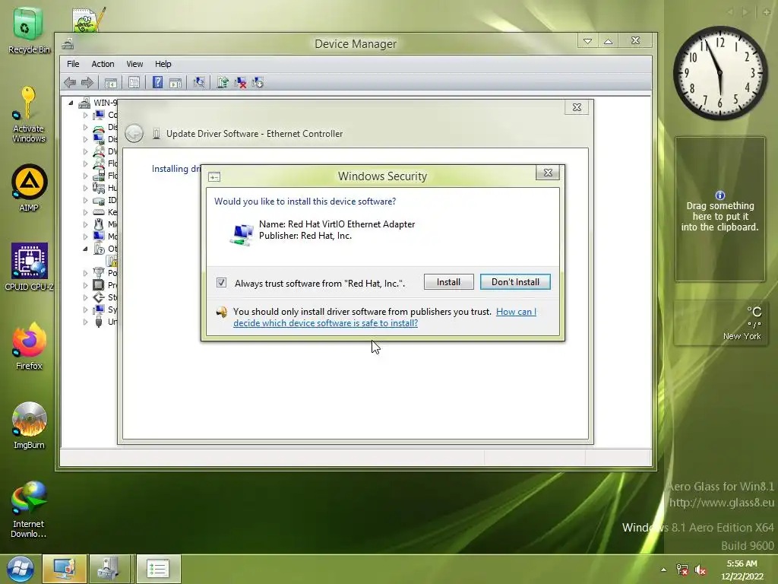778x584 pixels.
Task: Select the Recycle Bin desktop icon
Action: (x=29, y=30)
